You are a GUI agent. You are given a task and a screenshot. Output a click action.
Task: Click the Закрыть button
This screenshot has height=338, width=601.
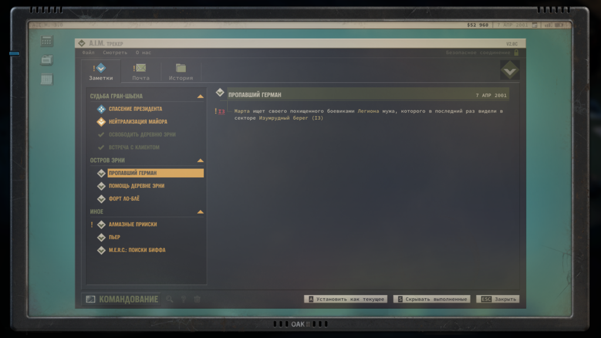pos(498,299)
